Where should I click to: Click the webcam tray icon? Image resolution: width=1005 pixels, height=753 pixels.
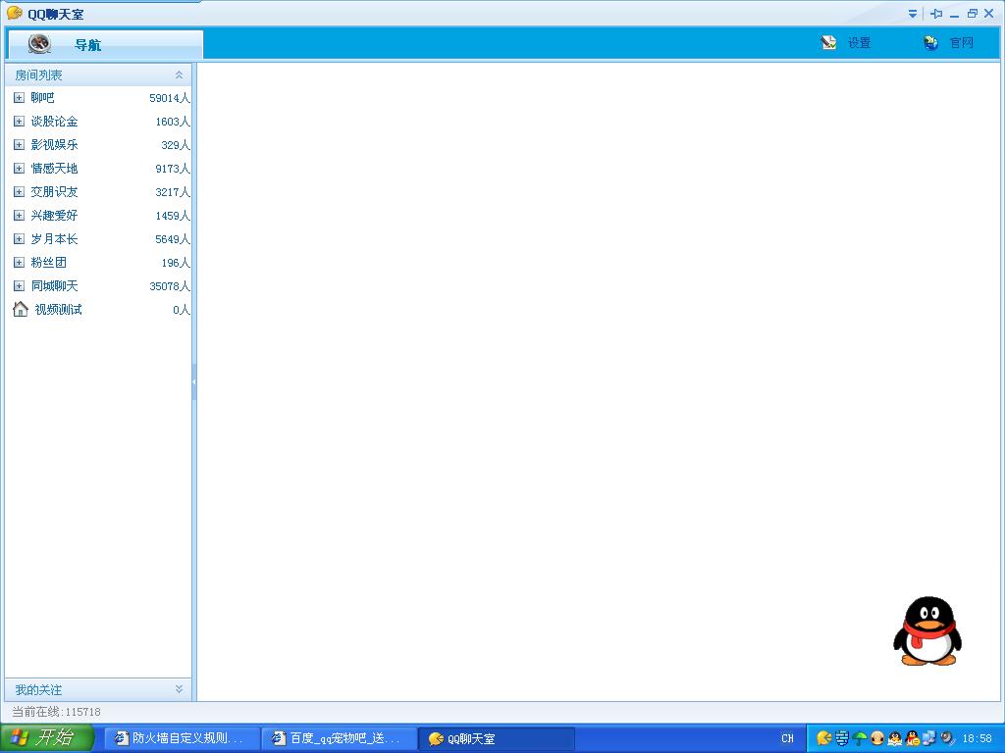click(947, 738)
